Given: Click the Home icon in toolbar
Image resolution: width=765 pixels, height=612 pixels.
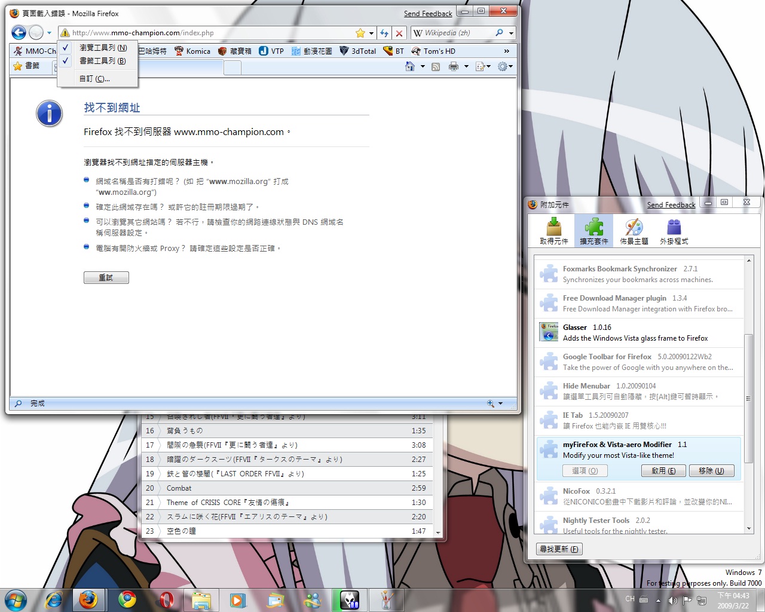Looking at the screenshot, I should 410,66.
